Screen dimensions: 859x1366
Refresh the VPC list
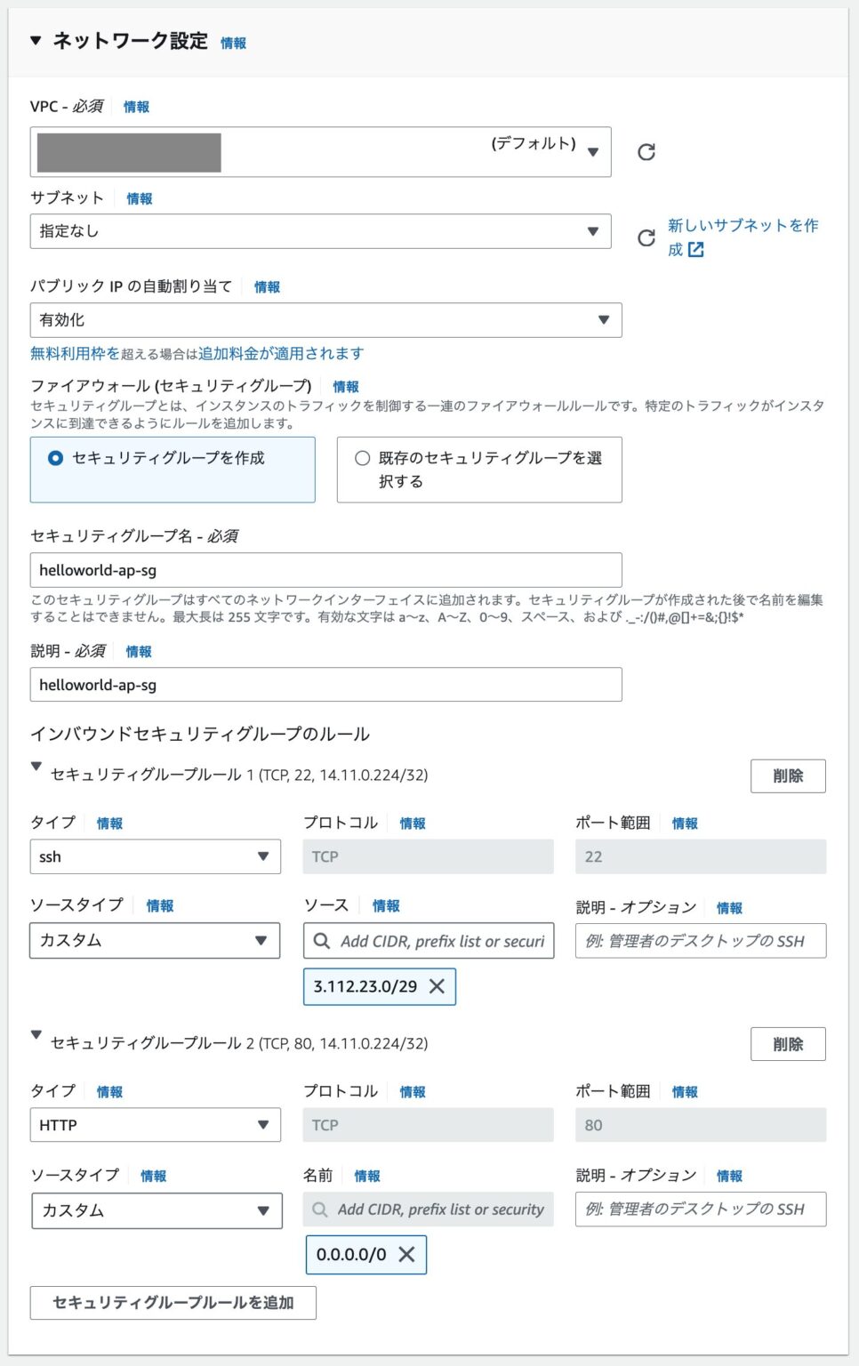647,151
